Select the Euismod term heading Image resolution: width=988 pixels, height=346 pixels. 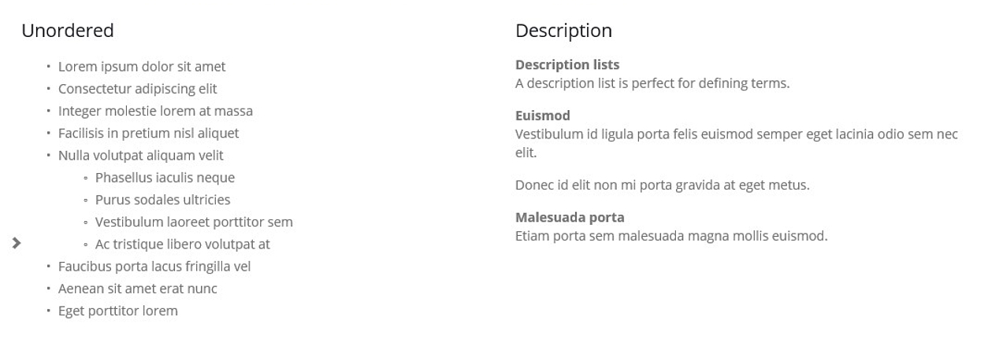tap(543, 116)
